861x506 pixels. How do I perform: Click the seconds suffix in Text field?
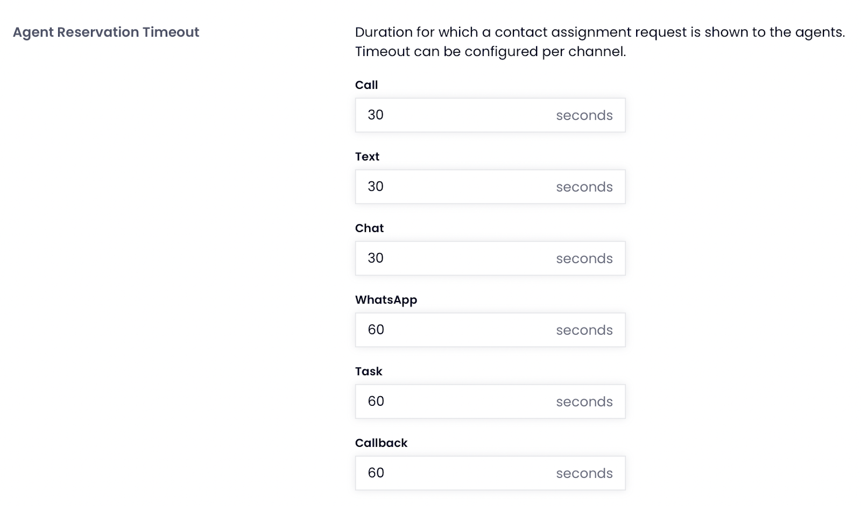pos(584,187)
